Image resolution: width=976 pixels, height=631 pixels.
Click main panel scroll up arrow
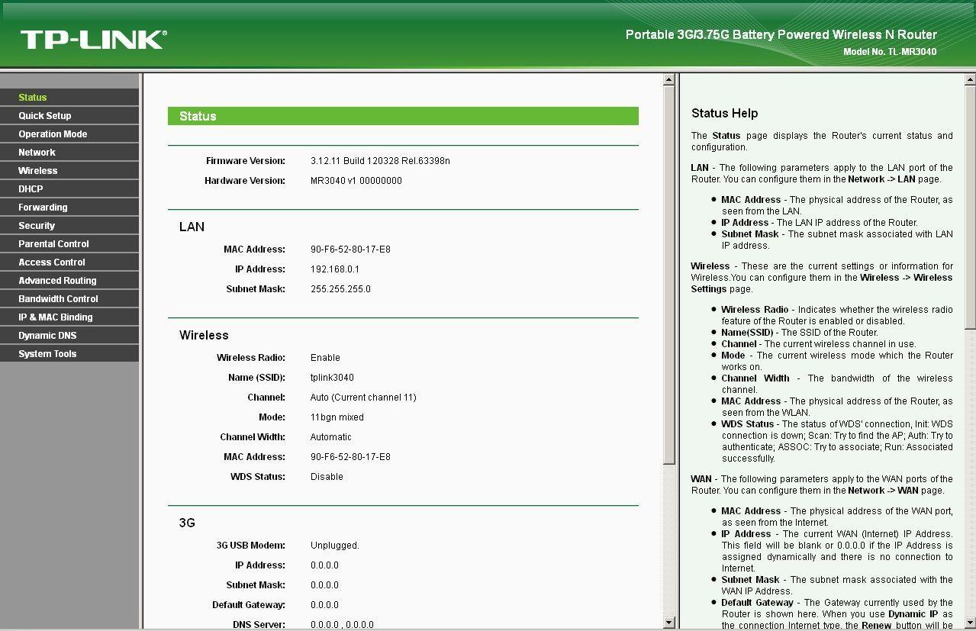click(x=669, y=80)
